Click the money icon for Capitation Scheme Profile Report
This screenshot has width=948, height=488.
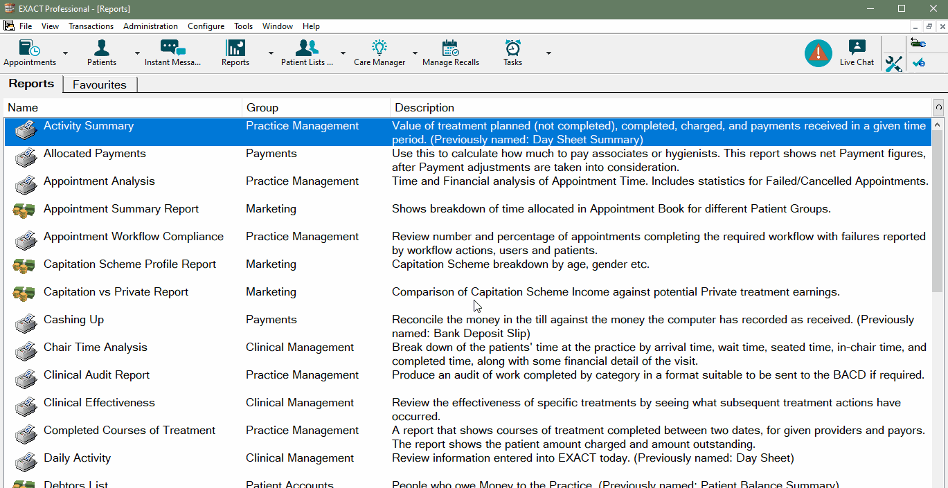[24, 265]
